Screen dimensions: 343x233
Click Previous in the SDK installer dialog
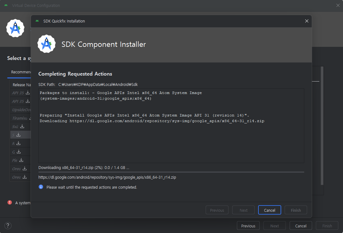pyautogui.click(x=217, y=210)
